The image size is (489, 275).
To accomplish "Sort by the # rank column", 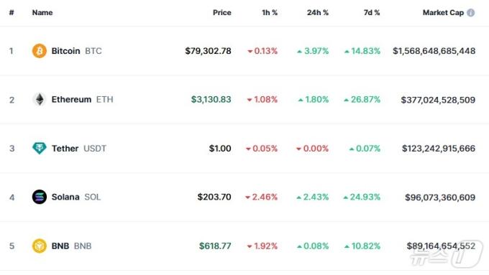I will pyautogui.click(x=12, y=13).
